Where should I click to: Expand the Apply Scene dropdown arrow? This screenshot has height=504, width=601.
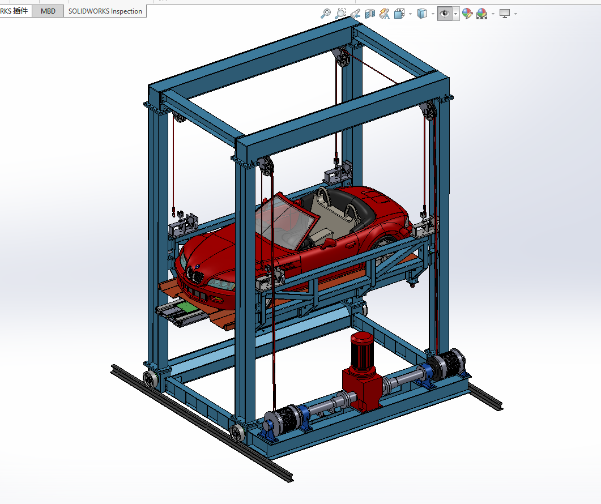[493, 14]
